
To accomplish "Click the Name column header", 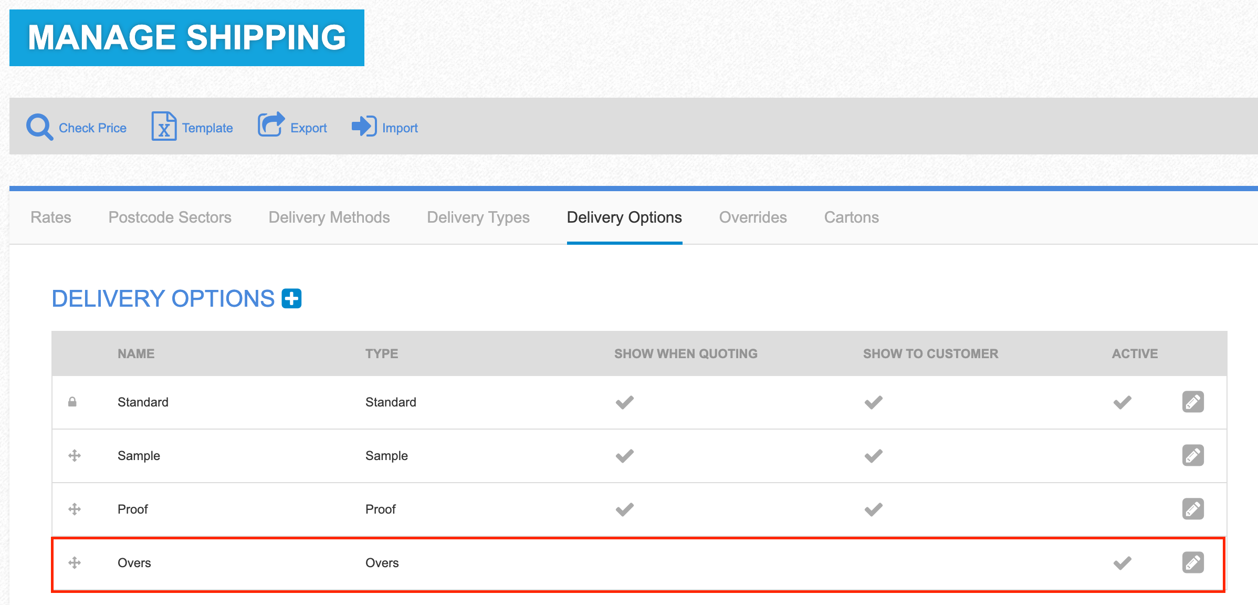I will 136,354.
